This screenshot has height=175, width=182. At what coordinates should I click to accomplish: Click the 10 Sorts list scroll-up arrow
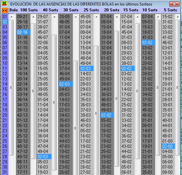tap(158, 17)
